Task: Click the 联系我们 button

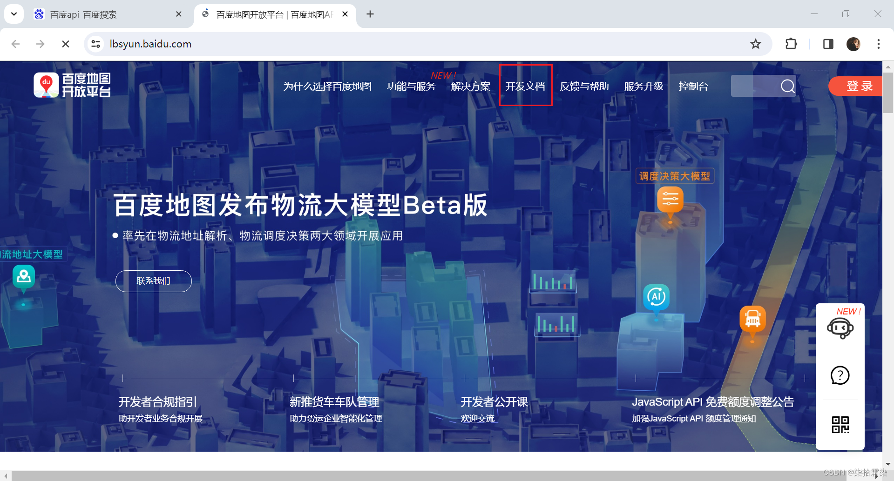Action: pos(153,281)
